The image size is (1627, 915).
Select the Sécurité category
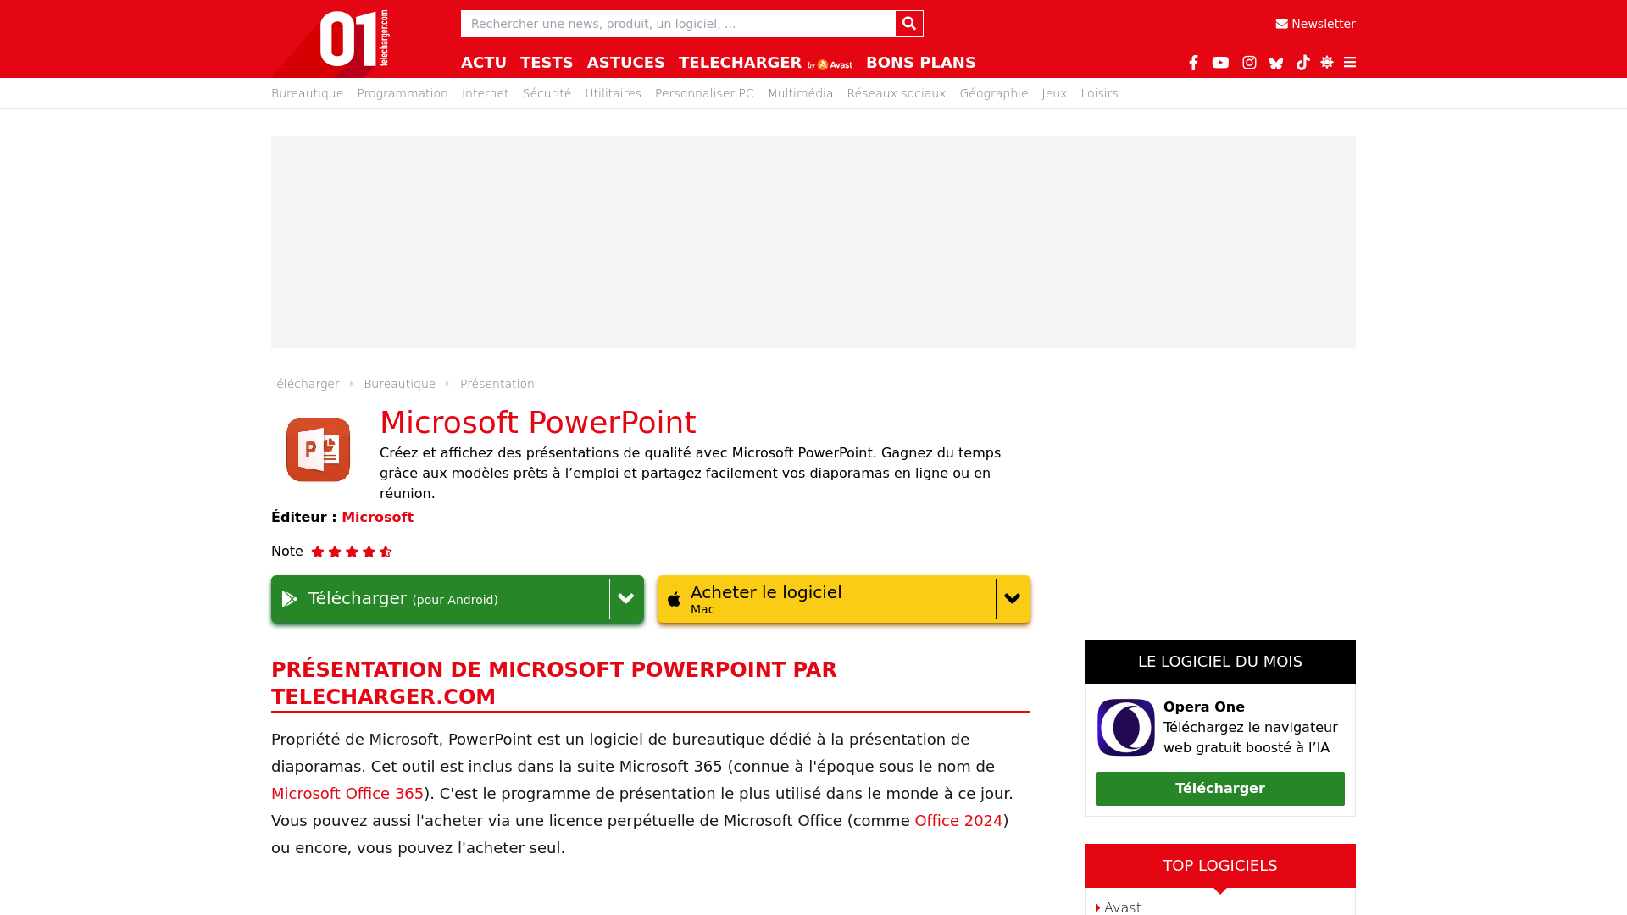[547, 93]
